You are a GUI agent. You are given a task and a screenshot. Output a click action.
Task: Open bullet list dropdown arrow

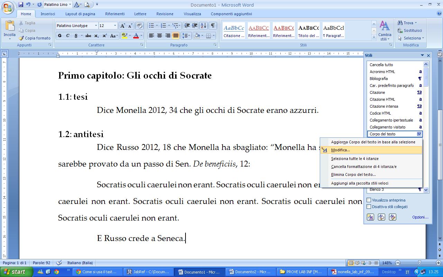(156, 26)
